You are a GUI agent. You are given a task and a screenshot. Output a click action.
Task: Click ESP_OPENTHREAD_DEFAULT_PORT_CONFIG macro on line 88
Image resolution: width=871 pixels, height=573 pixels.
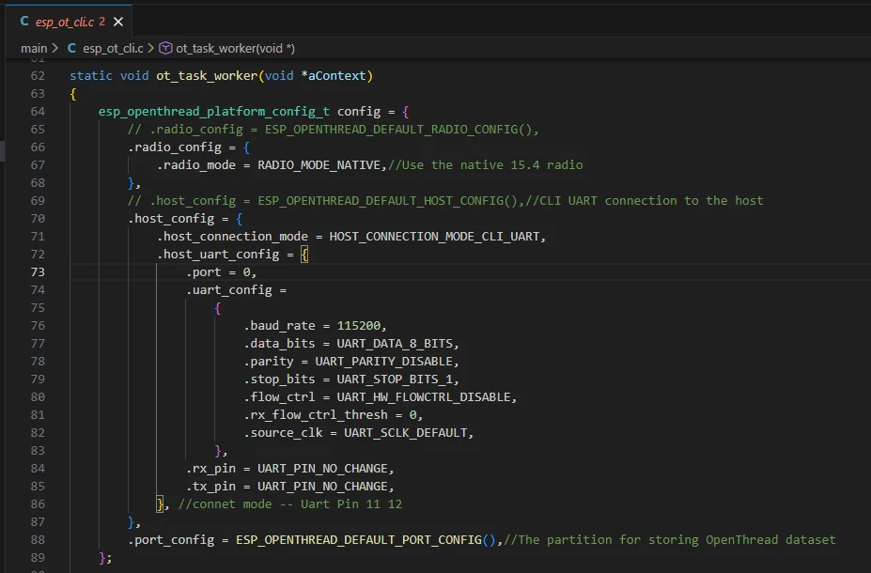361,540
